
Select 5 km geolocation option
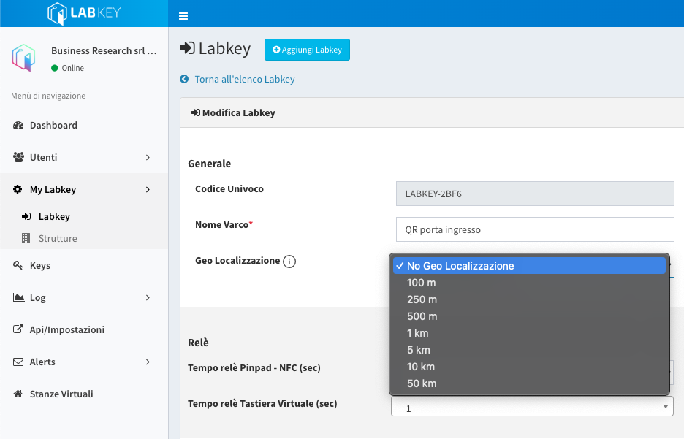tap(529, 350)
